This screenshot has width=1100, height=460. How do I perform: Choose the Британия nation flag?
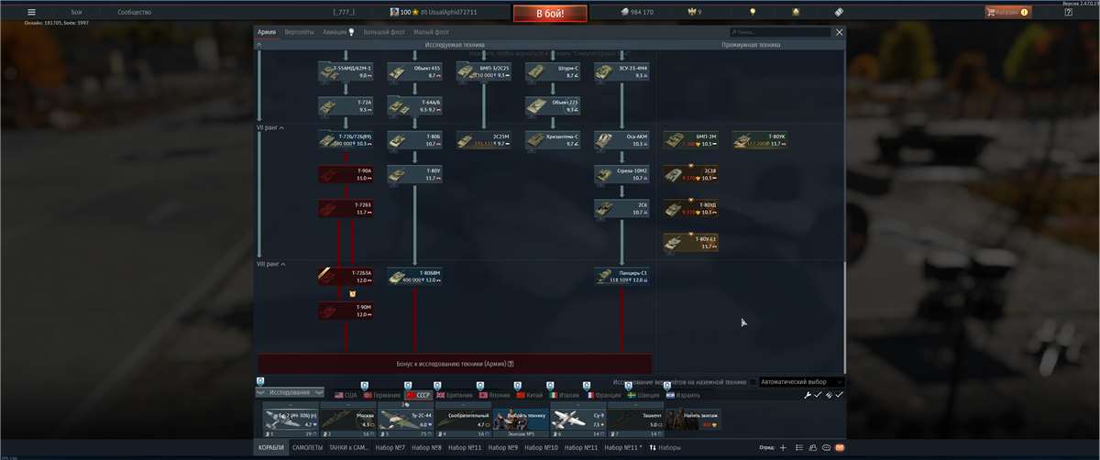[455, 395]
